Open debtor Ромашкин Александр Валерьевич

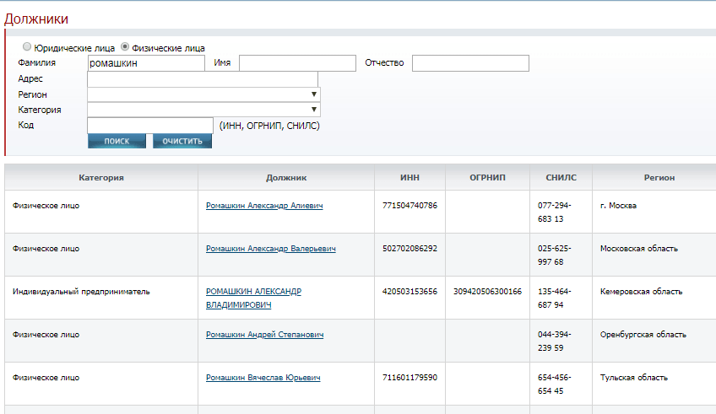270,249
